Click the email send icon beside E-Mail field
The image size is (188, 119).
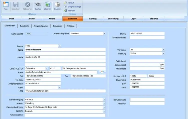(102, 72)
